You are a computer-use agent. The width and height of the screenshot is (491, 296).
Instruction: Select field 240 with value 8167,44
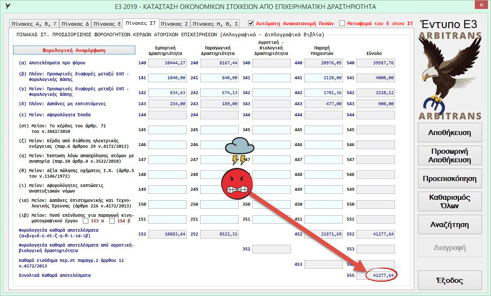coord(219,63)
